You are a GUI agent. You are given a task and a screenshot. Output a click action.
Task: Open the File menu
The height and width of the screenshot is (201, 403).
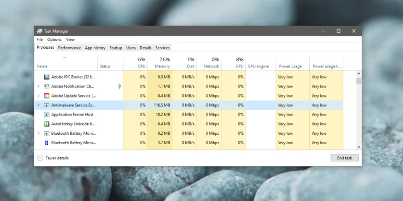tap(40, 40)
